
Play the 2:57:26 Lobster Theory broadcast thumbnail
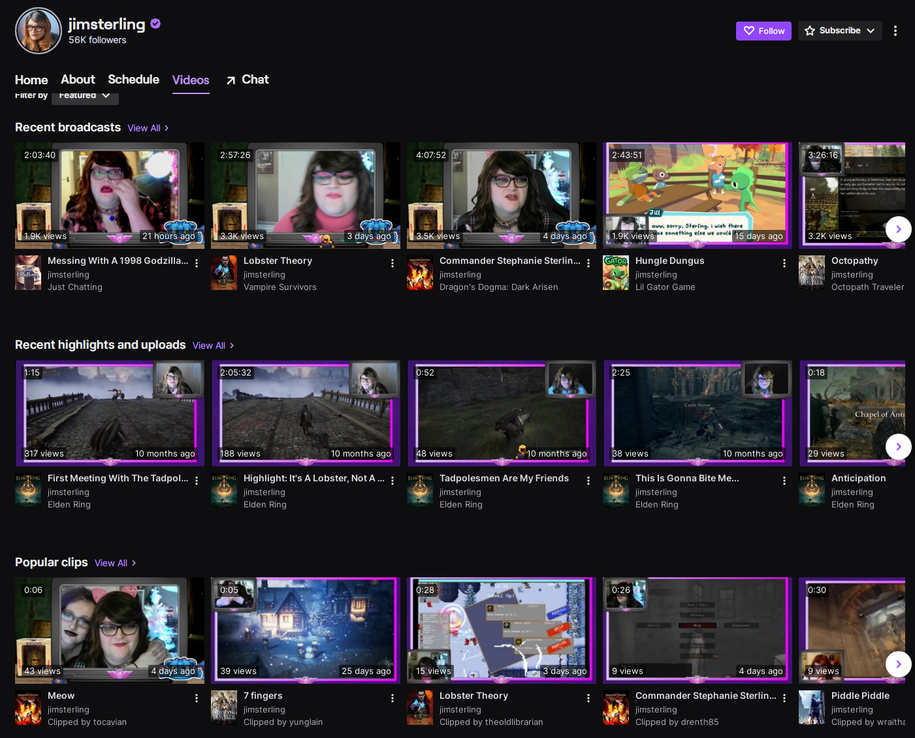coord(306,195)
